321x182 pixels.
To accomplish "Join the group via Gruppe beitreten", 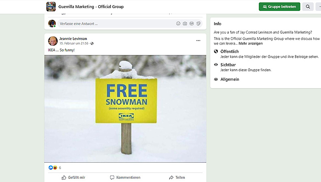I will (280, 7).
